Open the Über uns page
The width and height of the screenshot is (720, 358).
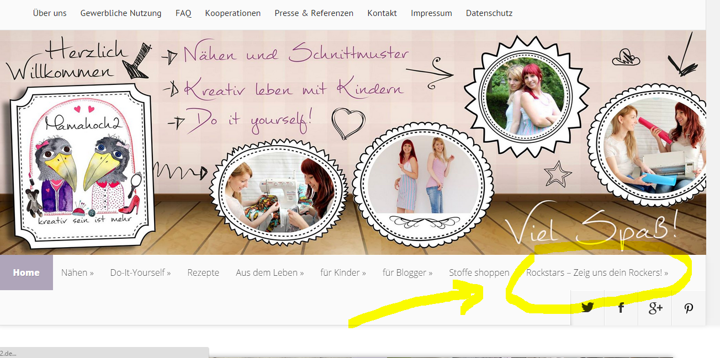[50, 13]
